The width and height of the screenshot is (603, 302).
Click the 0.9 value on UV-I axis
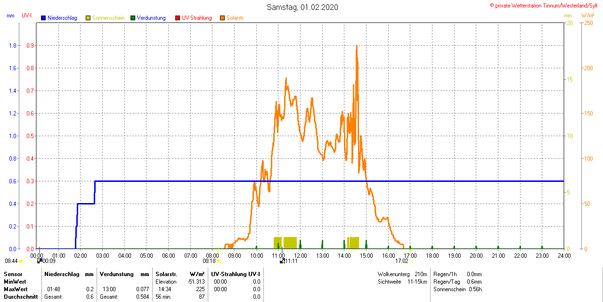pyautogui.click(x=30, y=46)
